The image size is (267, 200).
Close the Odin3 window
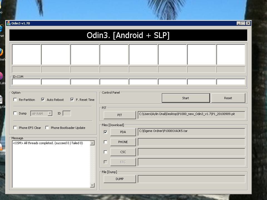248,23
